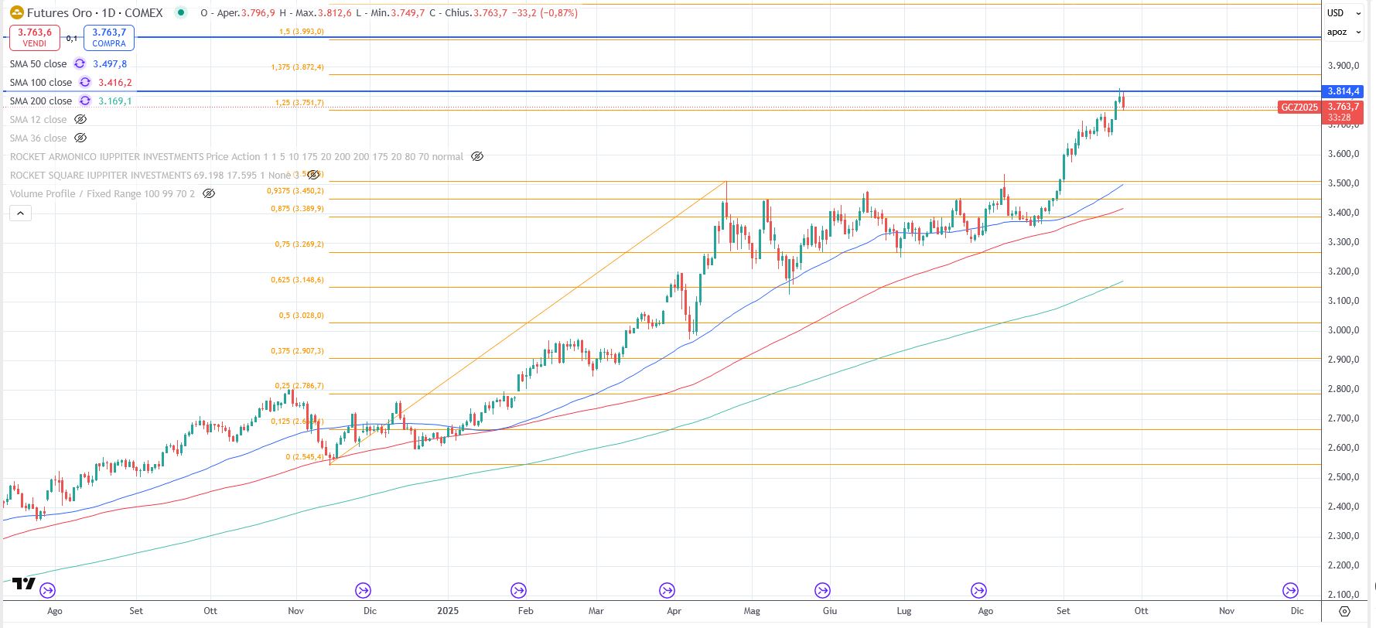Click the refresh icon beside SMA 100 close

pos(85,83)
